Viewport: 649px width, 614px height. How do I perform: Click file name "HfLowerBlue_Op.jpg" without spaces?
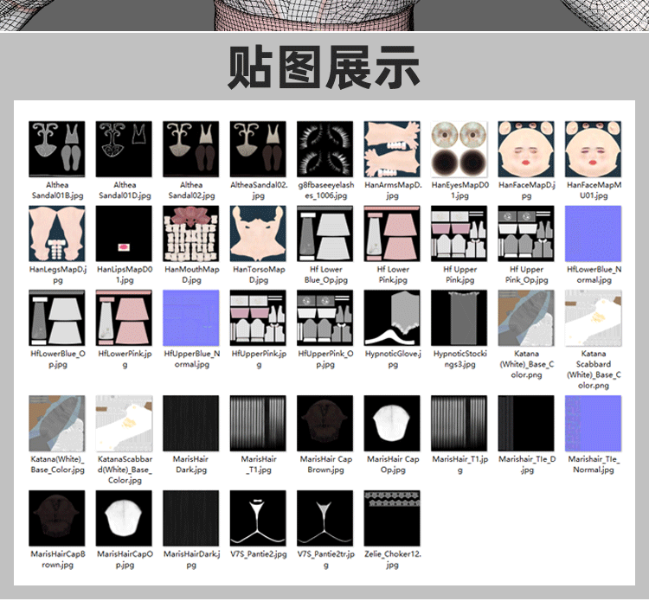coord(57,359)
